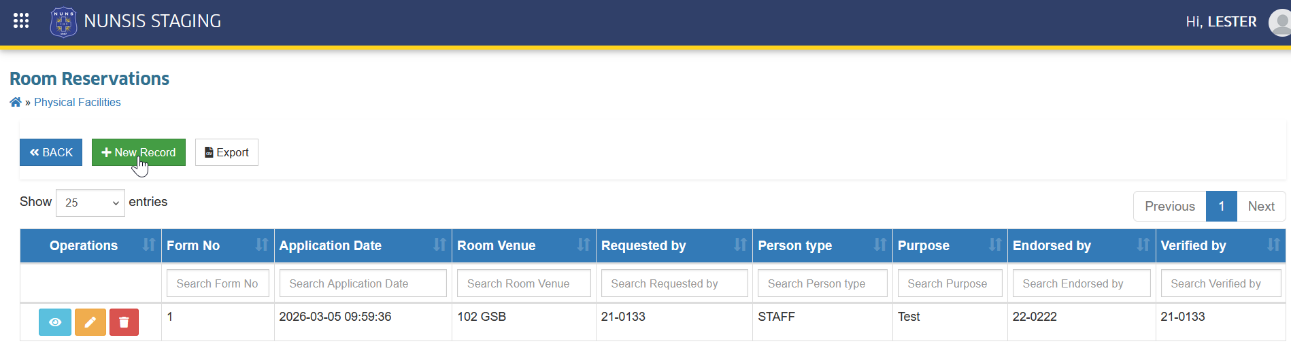Viewport: 1291px width, 348px height.
Task: View record 1 with the eye icon
Action: tap(55, 322)
